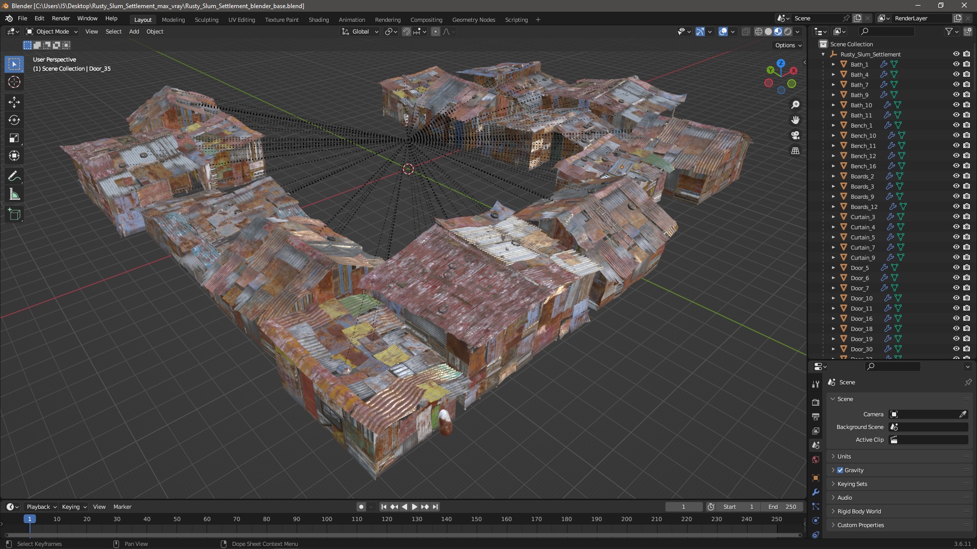Click the Marker menu in timeline

pos(122,507)
